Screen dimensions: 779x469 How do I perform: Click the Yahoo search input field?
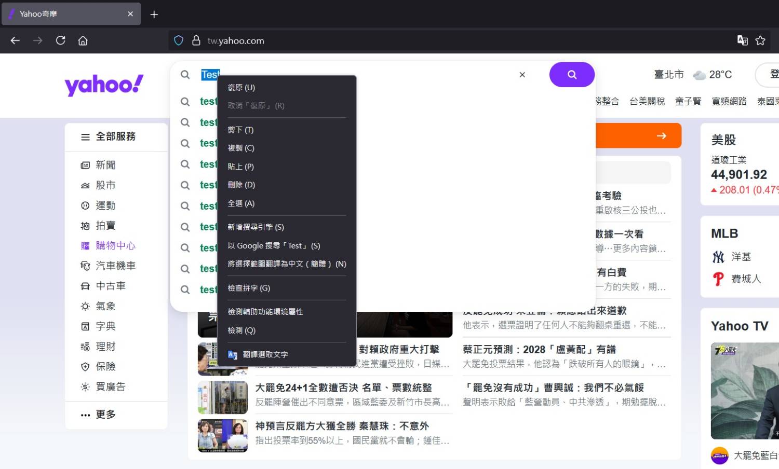356,75
